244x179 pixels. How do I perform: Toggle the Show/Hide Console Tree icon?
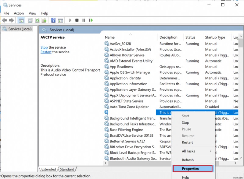pyautogui.click(x=21, y=20)
